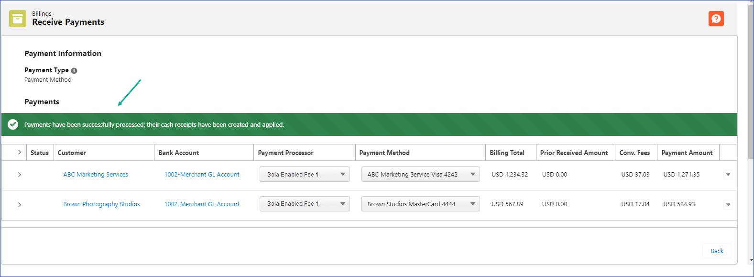Open Payment Processor dropdown for ABC Marketing
Image resolution: width=754 pixels, height=277 pixels.
pos(305,174)
